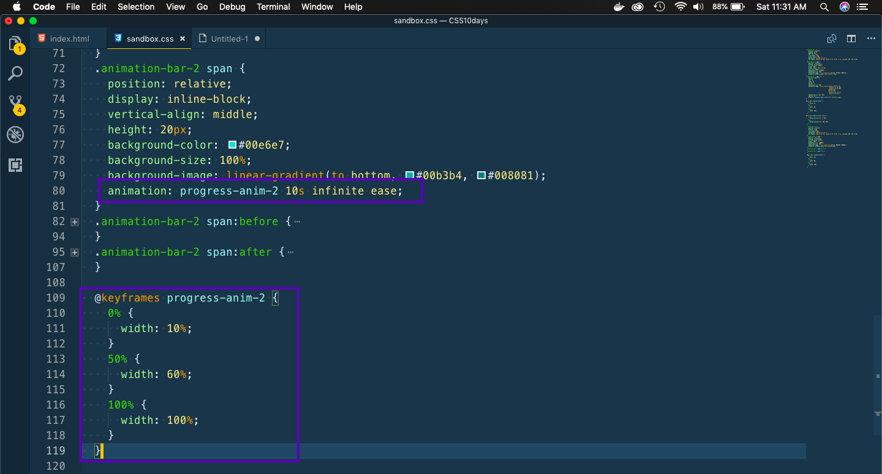
Task: Click the #008081 color swatch on line 79
Action: tap(481, 176)
